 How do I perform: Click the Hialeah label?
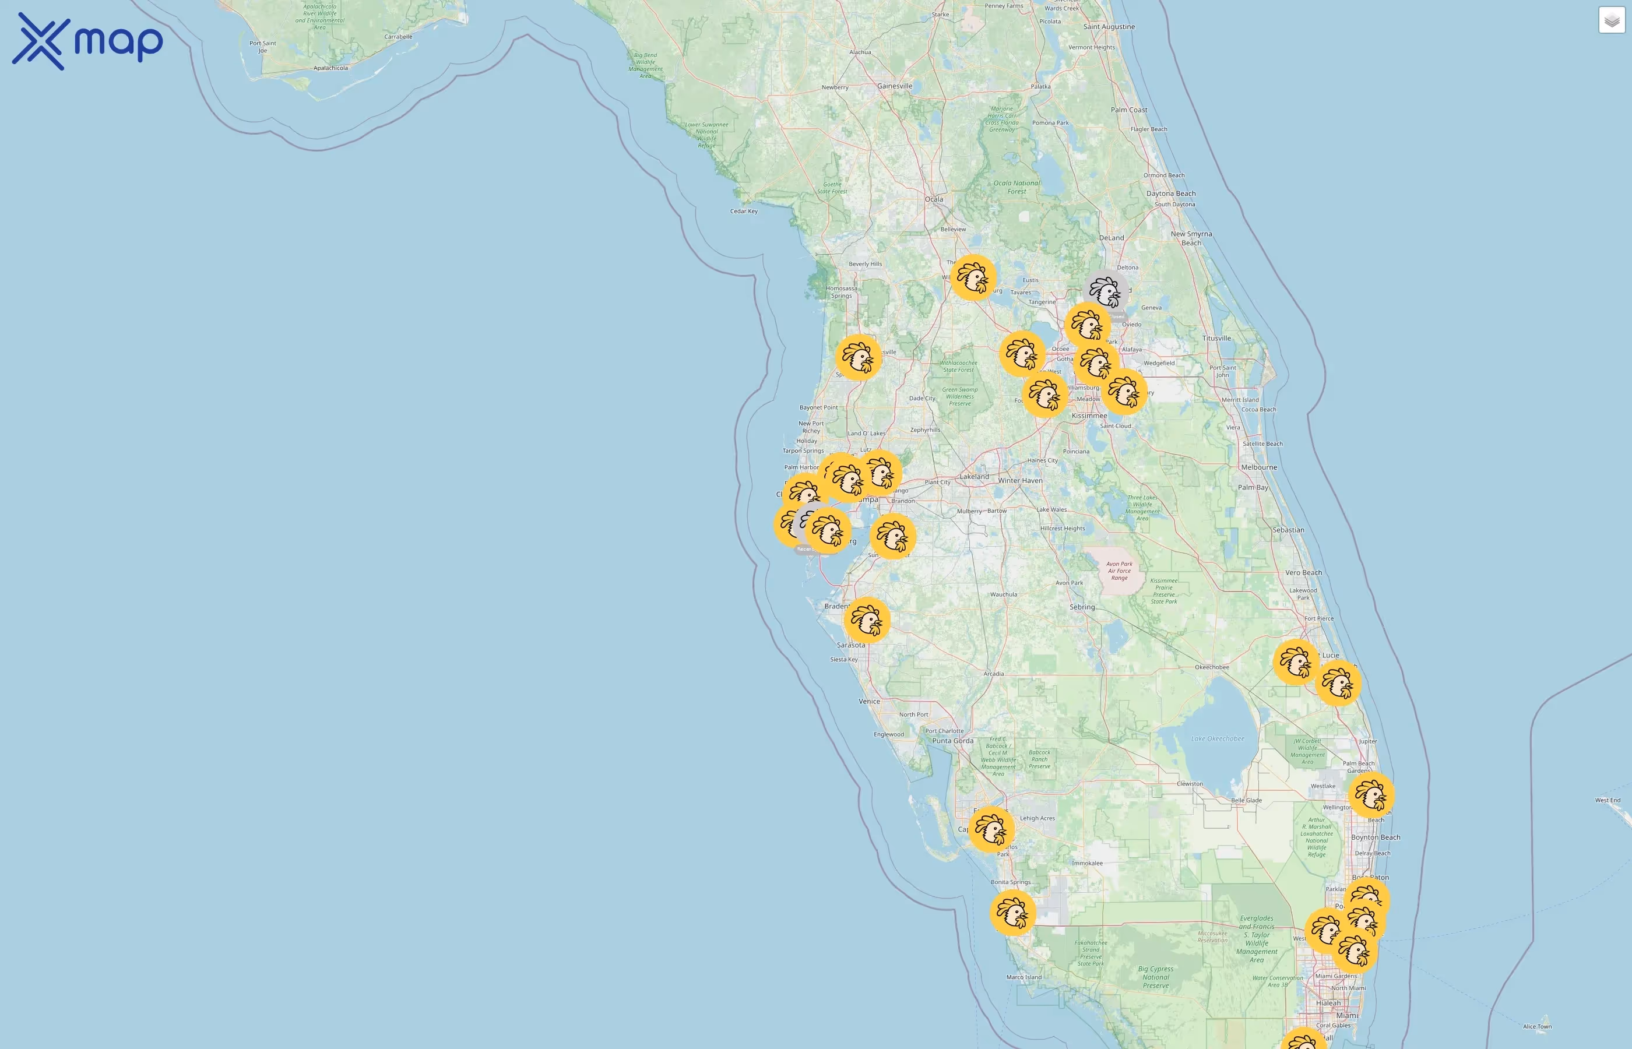(1328, 1003)
